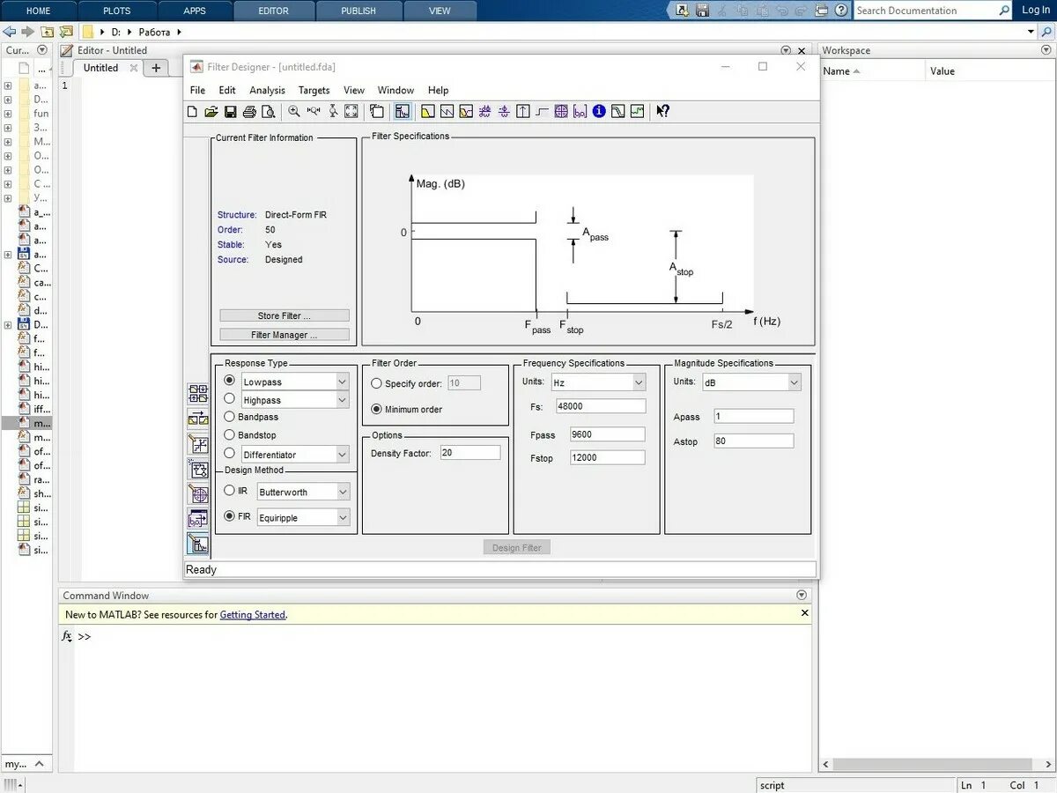Select the Zoom In magnifier tool
The width and height of the screenshot is (1057, 793).
pyautogui.click(x=293, y=111)
